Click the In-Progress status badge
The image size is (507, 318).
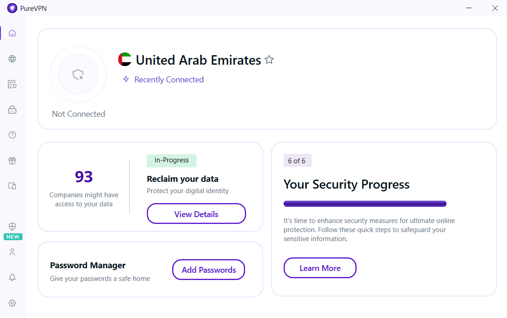coord(172,161)
